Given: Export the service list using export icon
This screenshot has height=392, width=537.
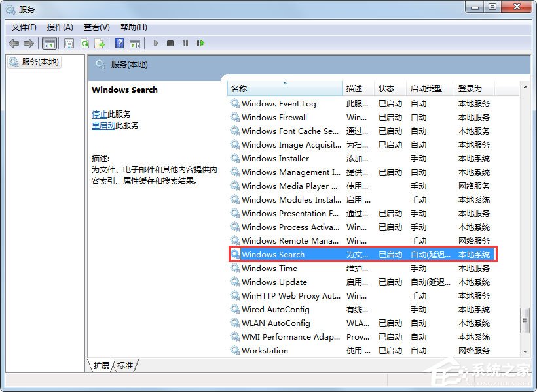Looking at the screenshot, I should pyautogui.click(x=100, y=43).
